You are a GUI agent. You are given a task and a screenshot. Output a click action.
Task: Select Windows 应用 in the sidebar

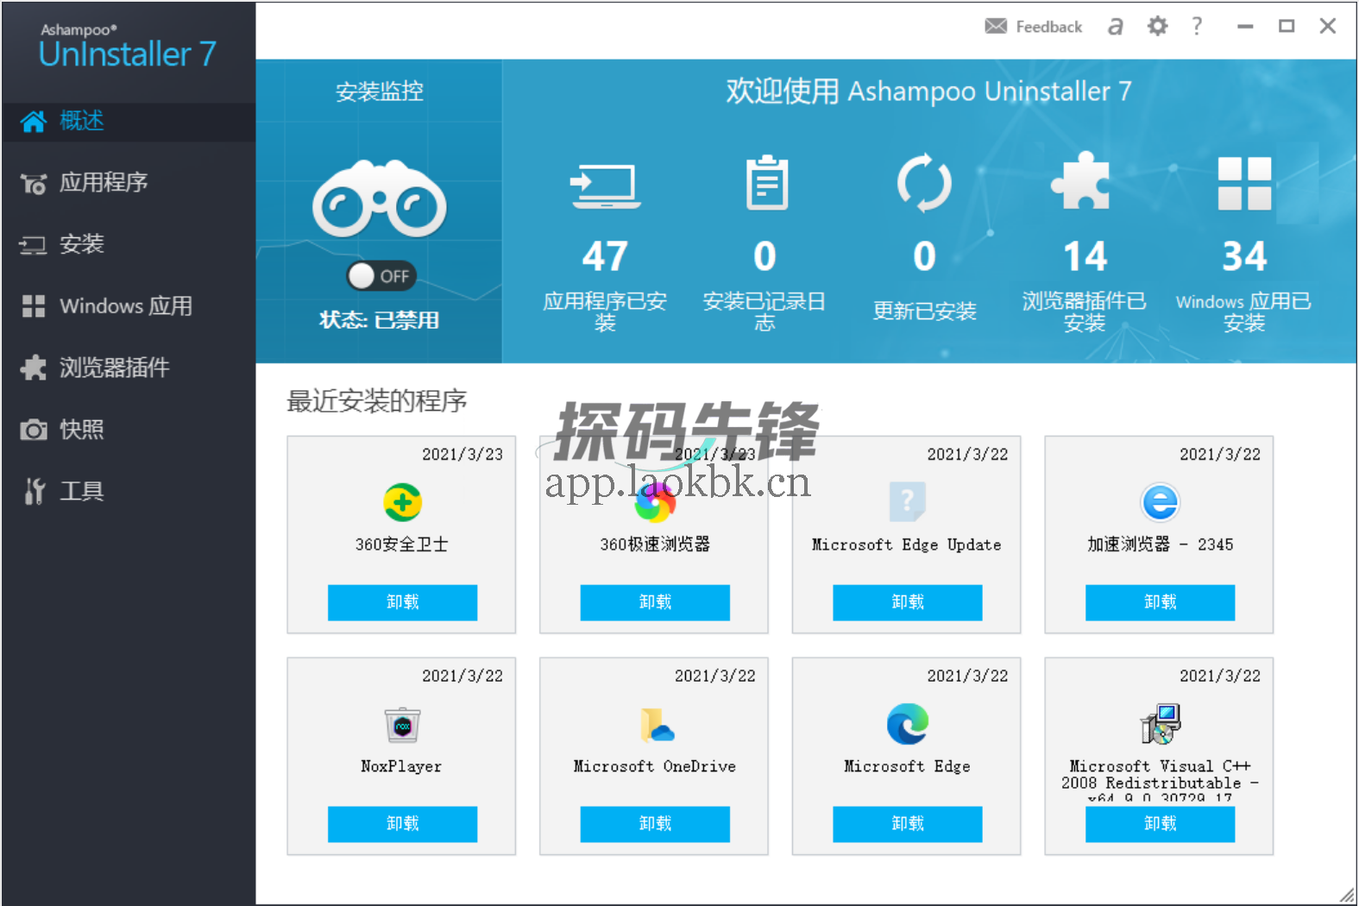click(128, 306)
